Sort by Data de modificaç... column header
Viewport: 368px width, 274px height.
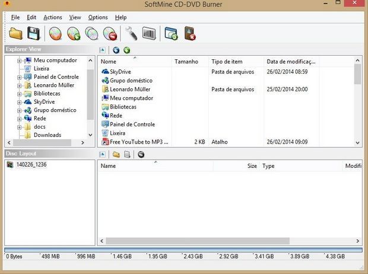(x=291, y=62)
